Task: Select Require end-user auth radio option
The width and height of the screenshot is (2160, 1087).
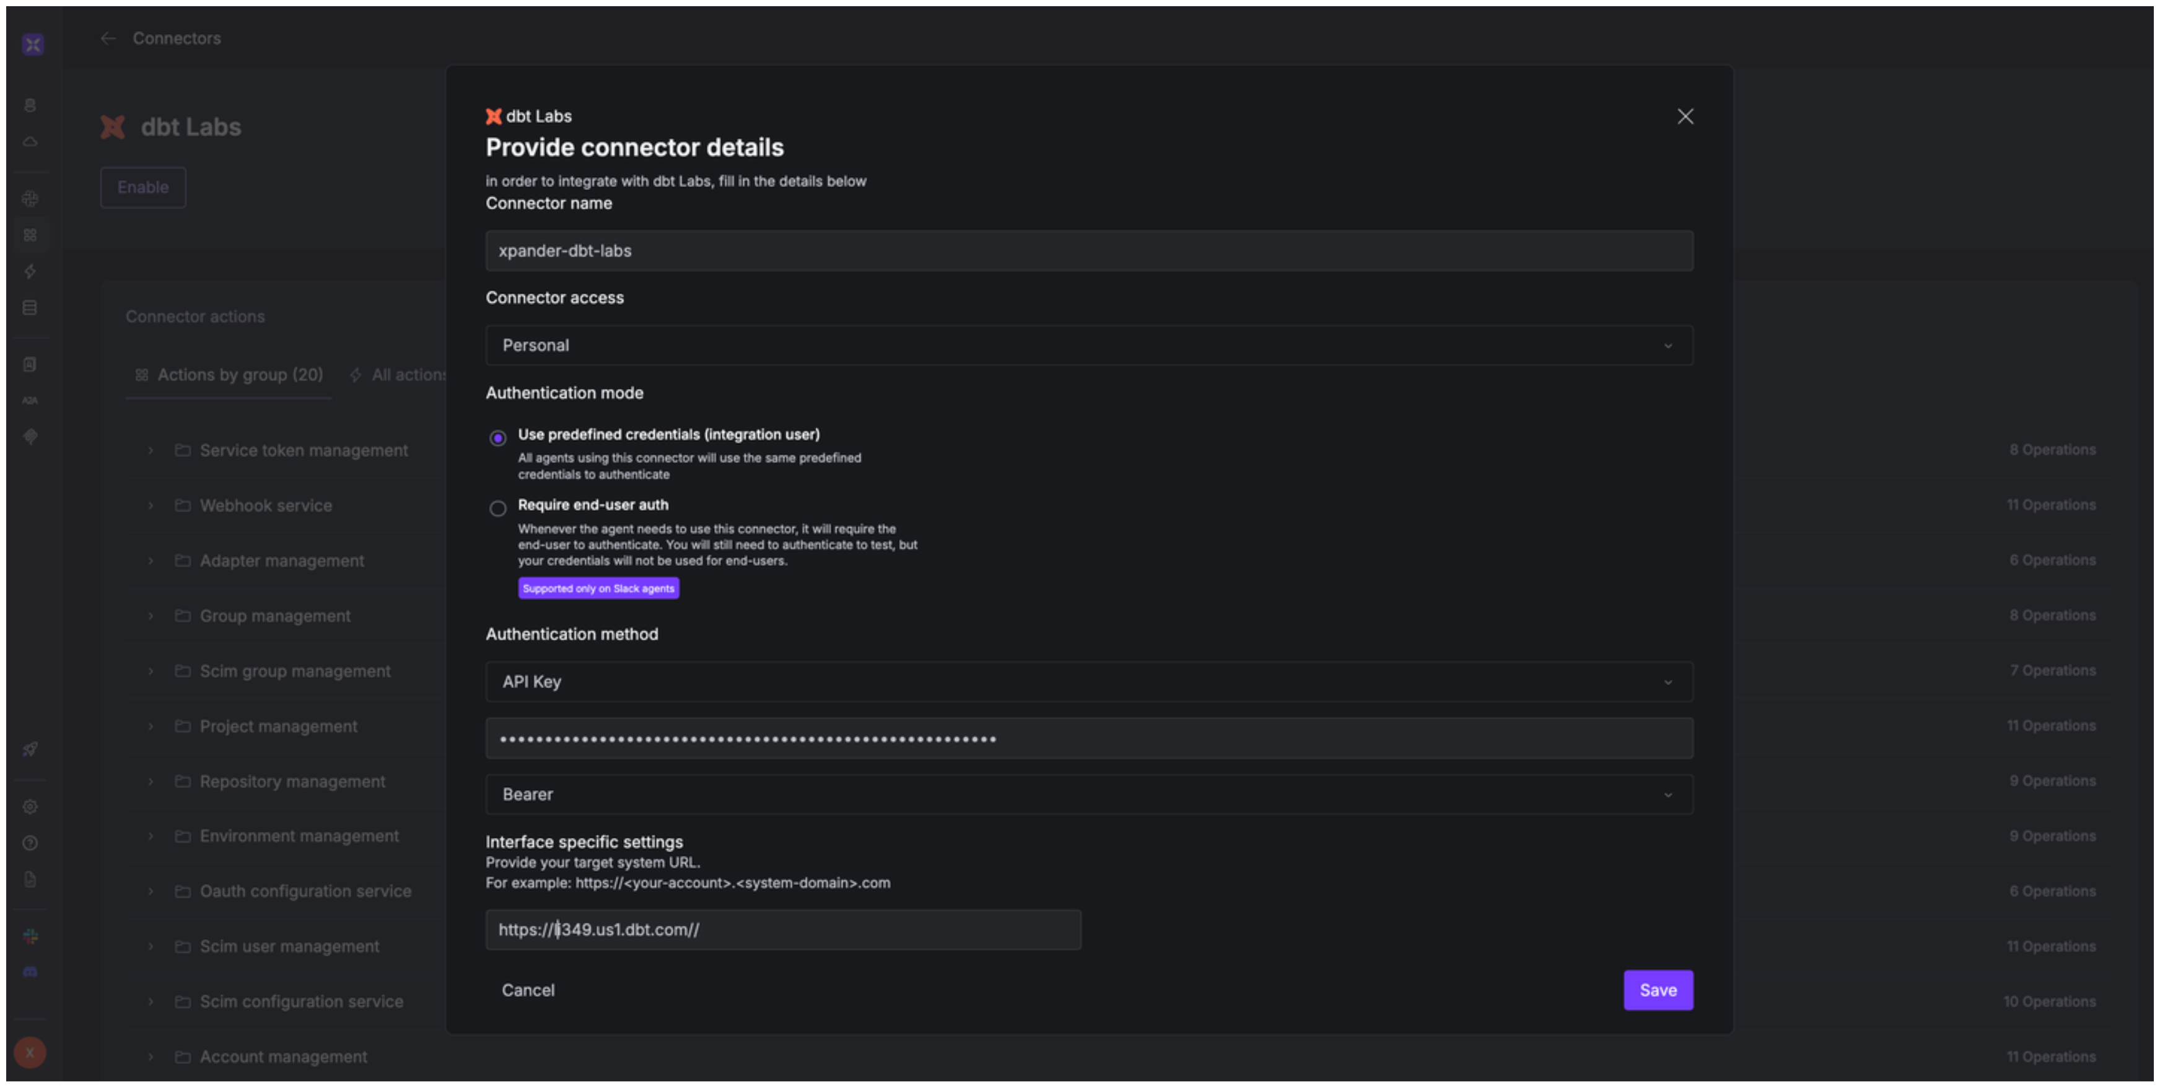Action: point(498,509)
